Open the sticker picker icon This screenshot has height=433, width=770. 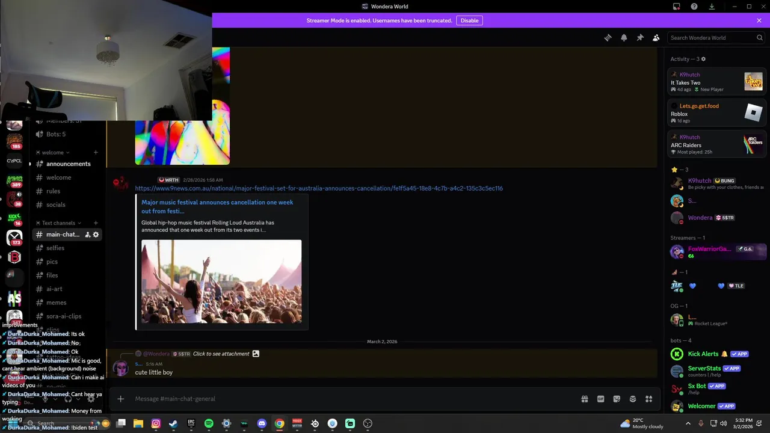tap(617, 399)
